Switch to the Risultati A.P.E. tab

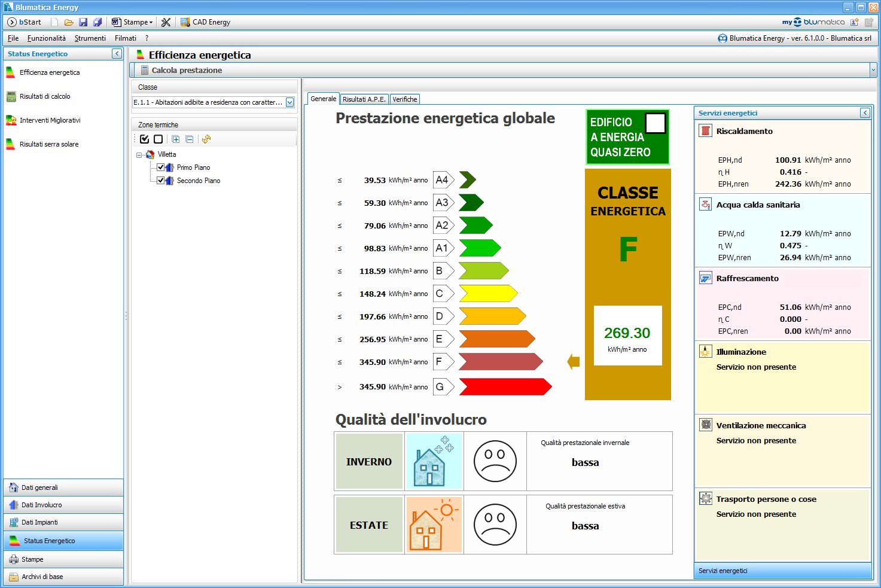364,99
